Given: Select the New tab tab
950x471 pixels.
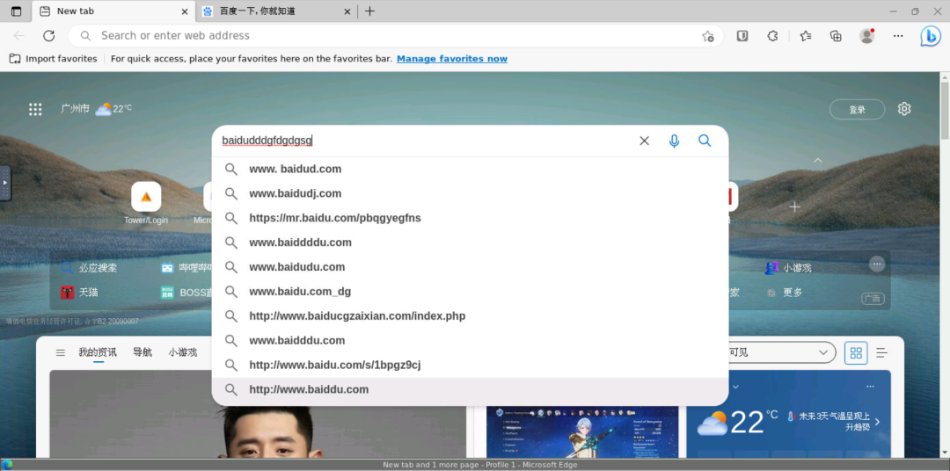Looking at the screenshot, I should coord(113,11).
